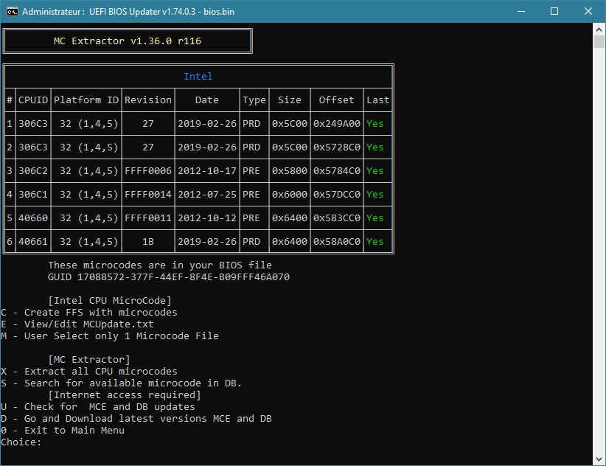606x466 pixels.
Task: Click the 'Offset' column header
Action: [x=336, y=100]
